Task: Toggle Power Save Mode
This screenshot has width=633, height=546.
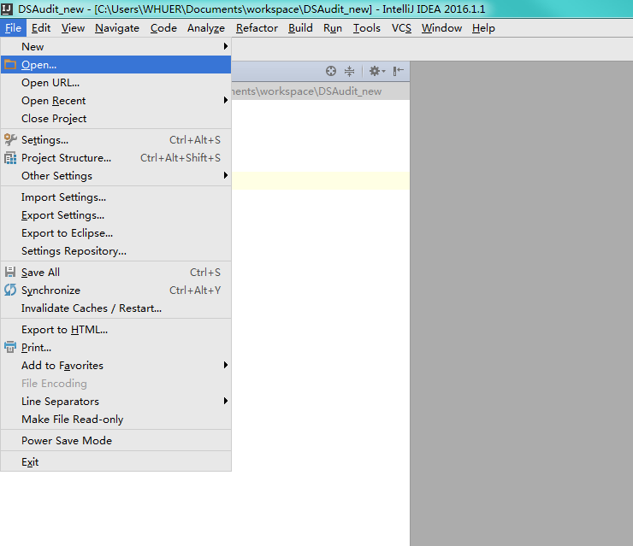Action: point(115,440)
